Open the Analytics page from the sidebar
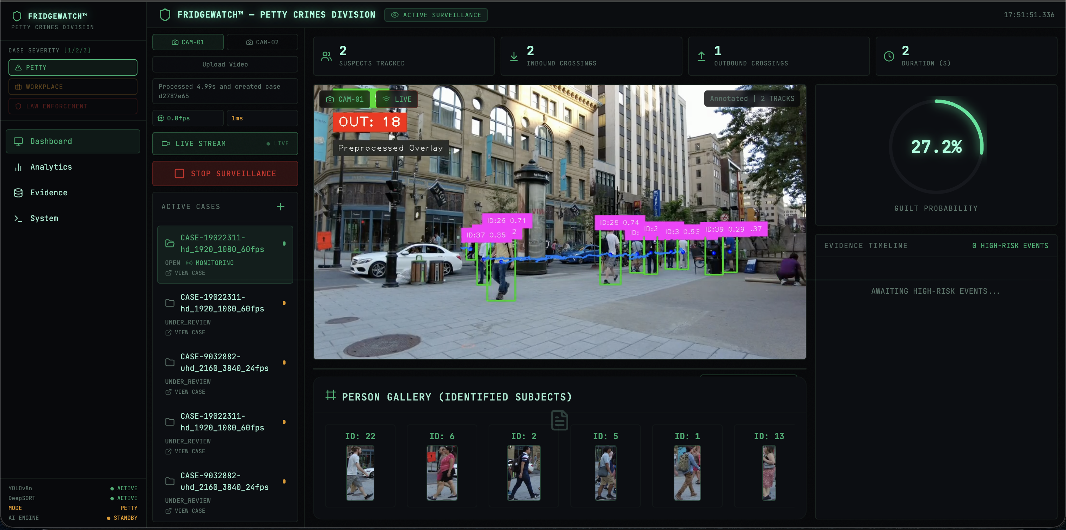This screenshot has height=530, width=1066. pyautogui.click(x=51, y=167)
